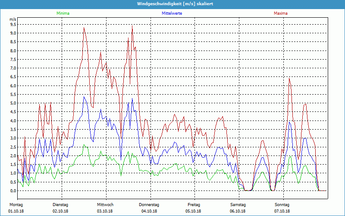Click the 7,5 y-axis value

pos(13,60)
